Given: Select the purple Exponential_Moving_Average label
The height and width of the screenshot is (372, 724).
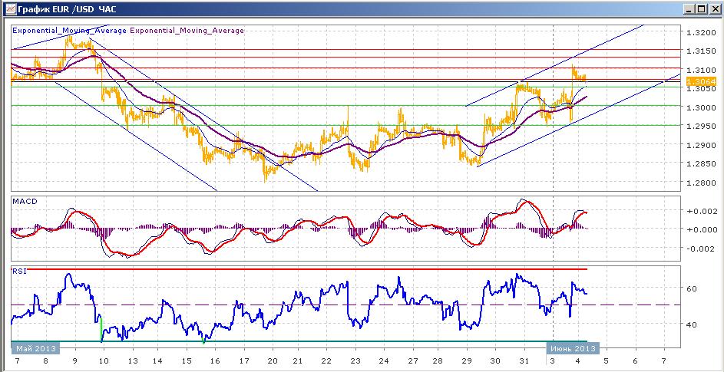Looking at the screenshot, I should (x=187, y=31).
